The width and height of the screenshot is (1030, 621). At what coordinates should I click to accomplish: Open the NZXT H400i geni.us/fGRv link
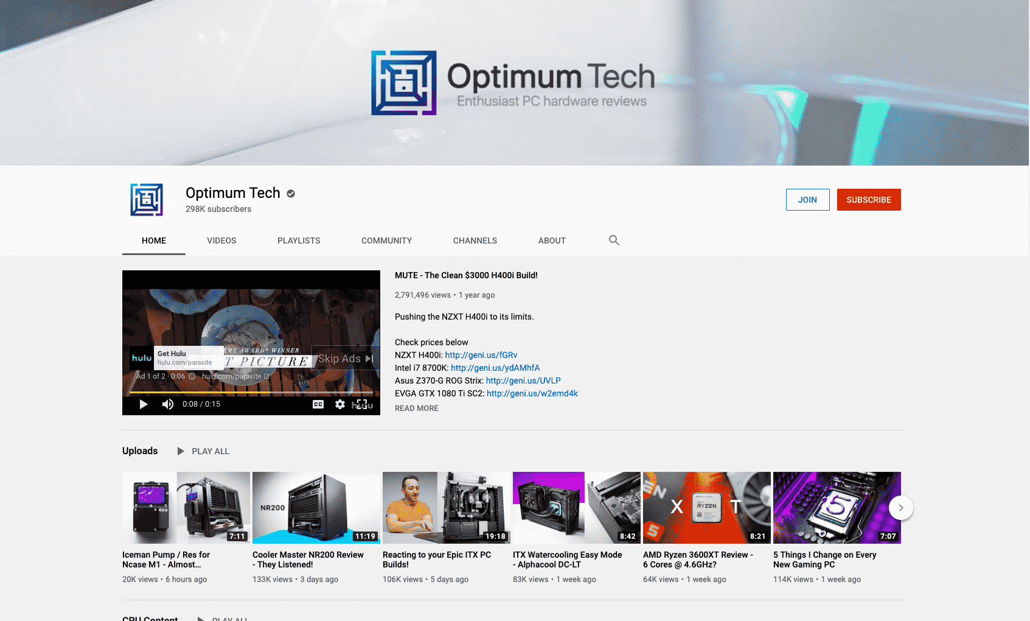click(481, 355)
